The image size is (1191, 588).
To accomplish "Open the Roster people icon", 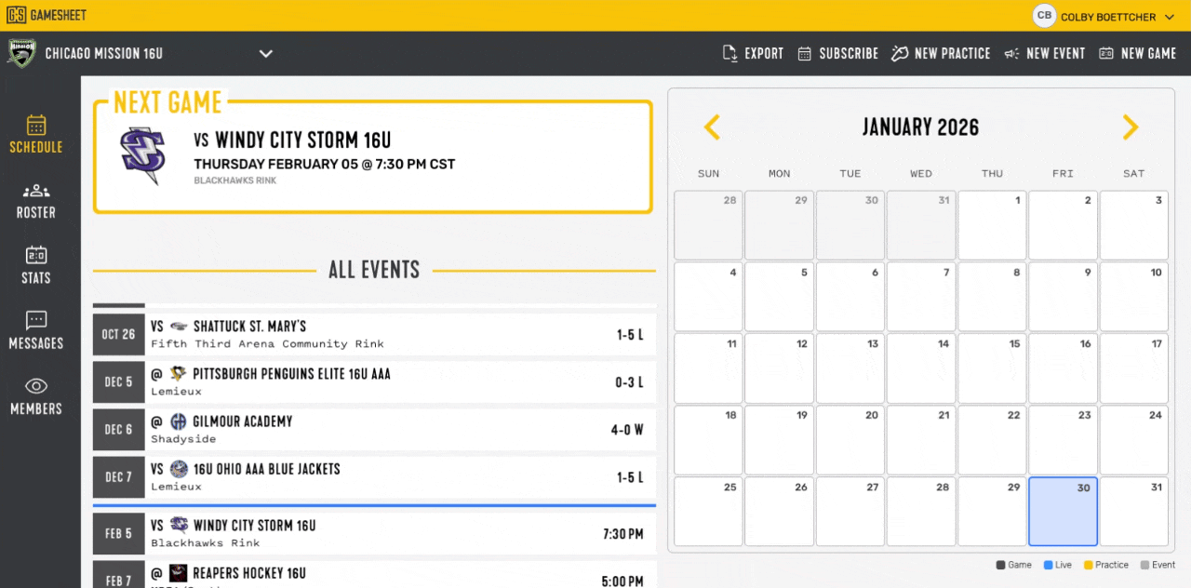I will coord(36,191).
